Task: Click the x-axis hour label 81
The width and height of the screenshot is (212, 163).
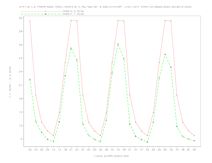Action: coord(189,150)
